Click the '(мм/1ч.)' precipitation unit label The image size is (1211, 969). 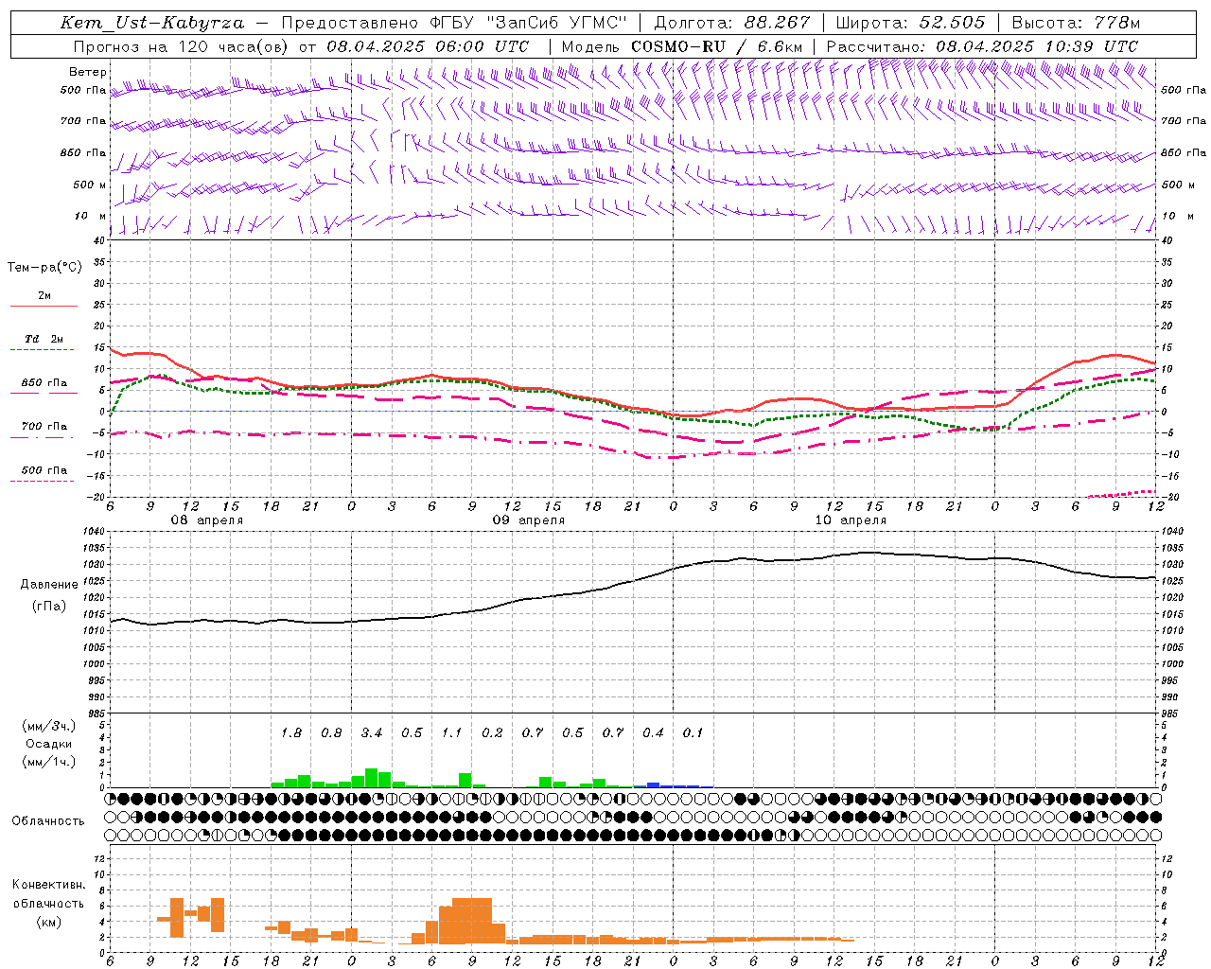(x=49, y=762)
